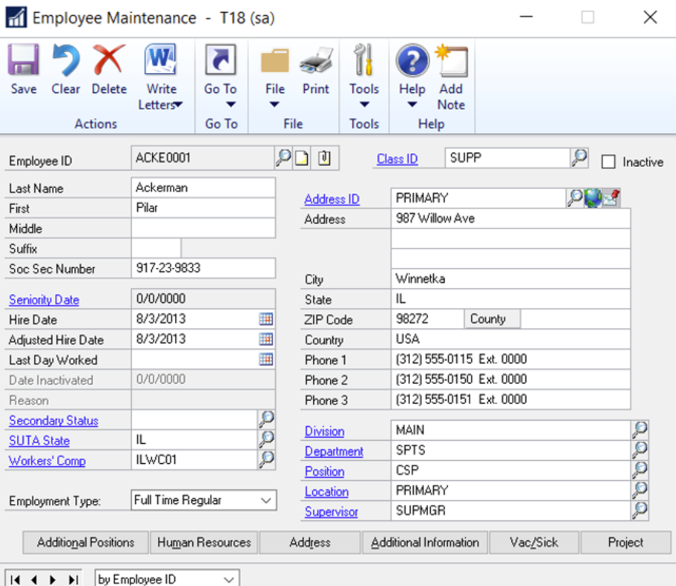This screenshot has width=676, height=586.
Task: Open the Tools wrench icon
Action: click(364, 60)
